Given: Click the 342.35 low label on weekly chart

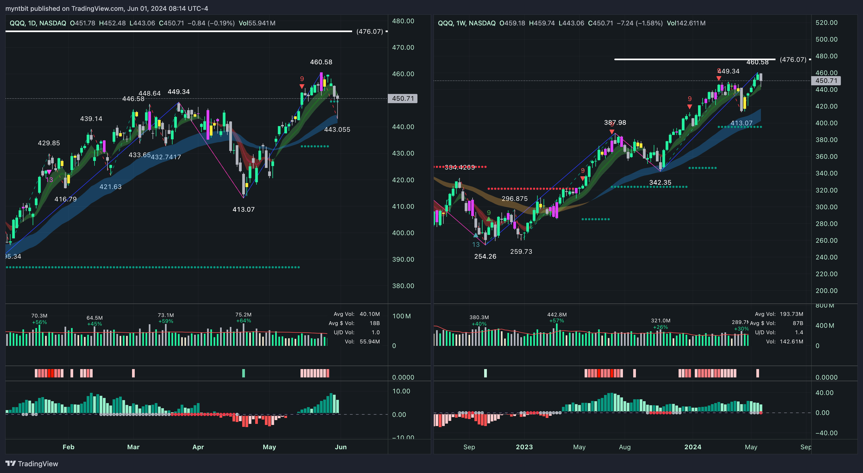Looking at the screenshot, I should tap(660, 183).
